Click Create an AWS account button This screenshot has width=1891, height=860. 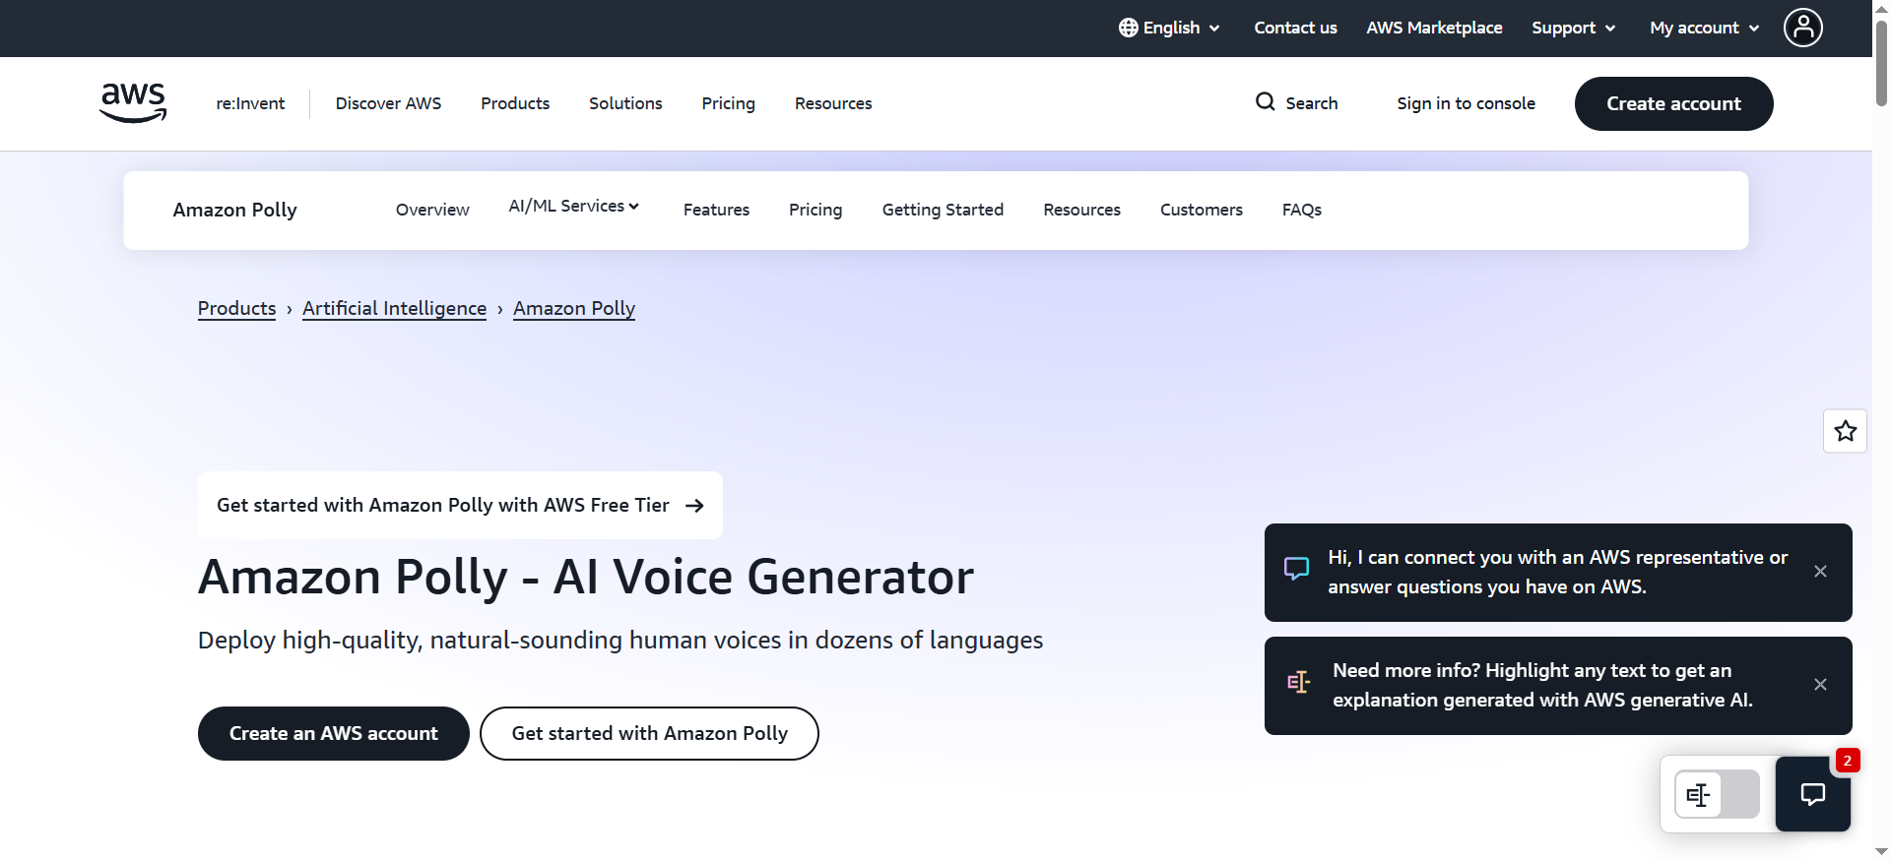coord(334,733)
